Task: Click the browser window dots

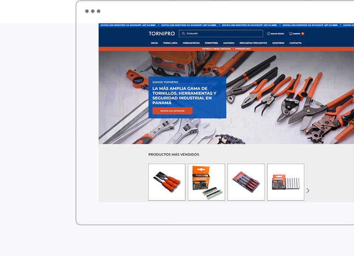Action: pos(93,11)
